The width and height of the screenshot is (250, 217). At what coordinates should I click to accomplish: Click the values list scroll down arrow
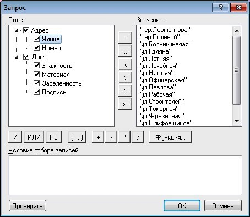[x=237, y=121]
